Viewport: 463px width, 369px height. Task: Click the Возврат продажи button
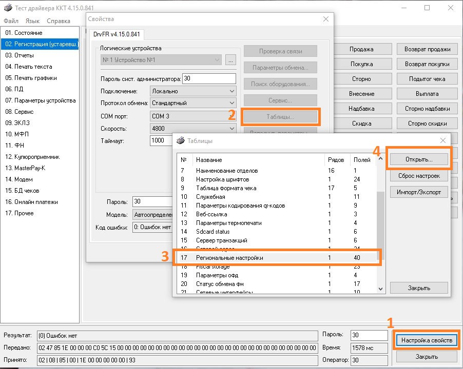427,49
